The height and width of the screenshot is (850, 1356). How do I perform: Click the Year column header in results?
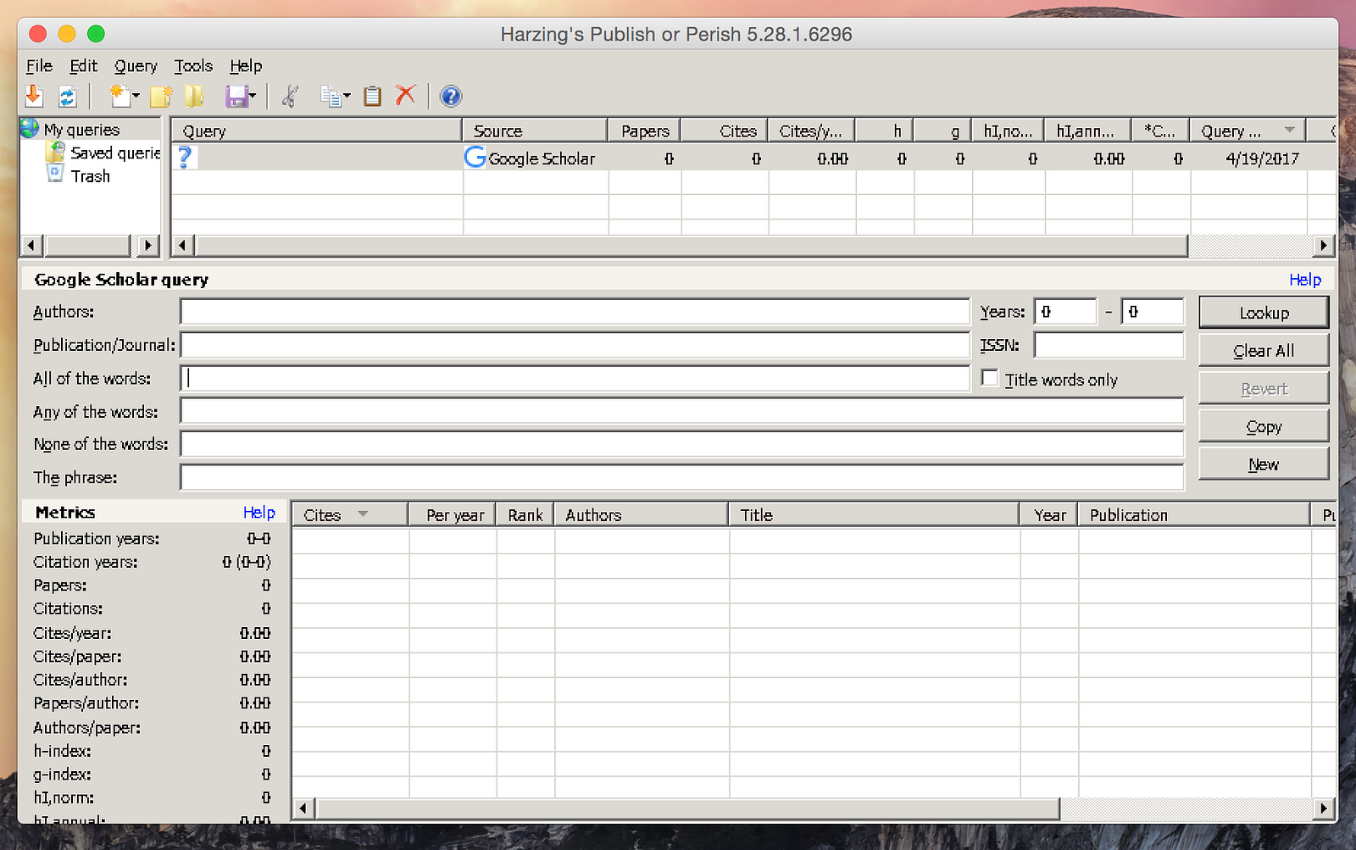pyautogui.click(x=1049, y=514)
